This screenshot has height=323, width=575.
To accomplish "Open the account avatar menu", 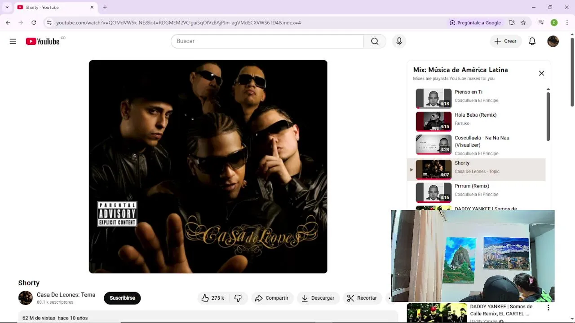I will tap(553, 41).
